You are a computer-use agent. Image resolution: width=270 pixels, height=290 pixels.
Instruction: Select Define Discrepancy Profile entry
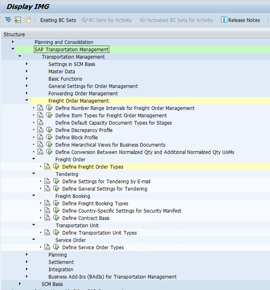pos(84,130)
